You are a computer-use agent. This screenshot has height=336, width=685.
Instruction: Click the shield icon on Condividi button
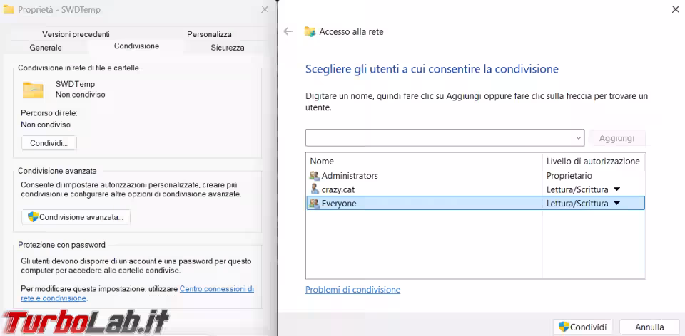(x=564, y=327)
